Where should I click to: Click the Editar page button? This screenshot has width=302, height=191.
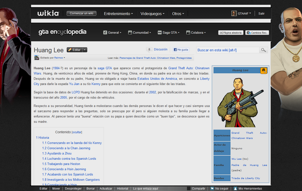click(x=75, y=50)
